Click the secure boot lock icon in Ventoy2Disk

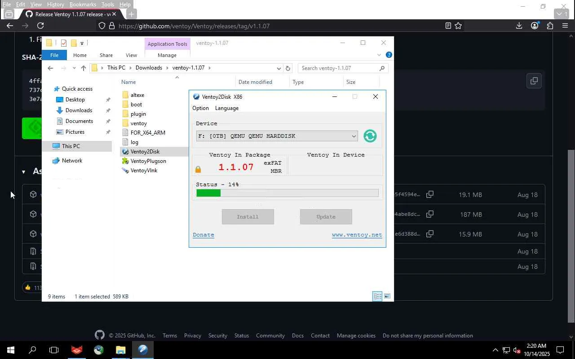pos(198,169)
